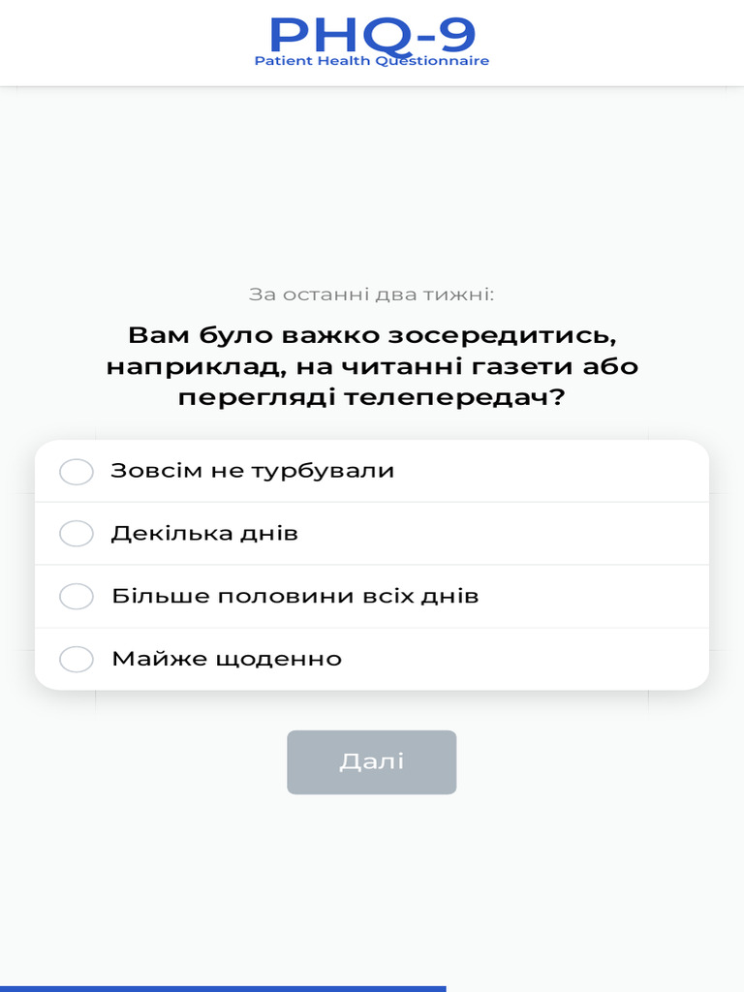Click the PHQ-9 logo

(372, 34)
